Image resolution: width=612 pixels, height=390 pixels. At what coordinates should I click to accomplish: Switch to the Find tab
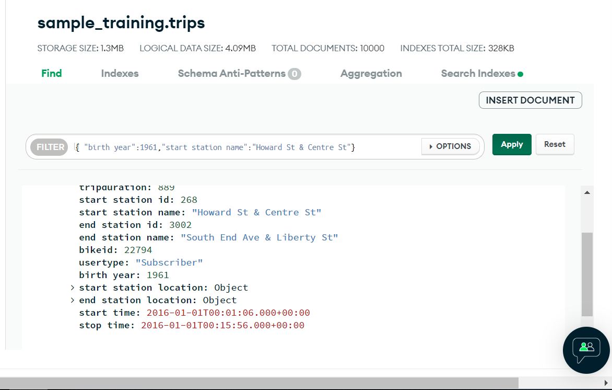(x=52, y=73)
